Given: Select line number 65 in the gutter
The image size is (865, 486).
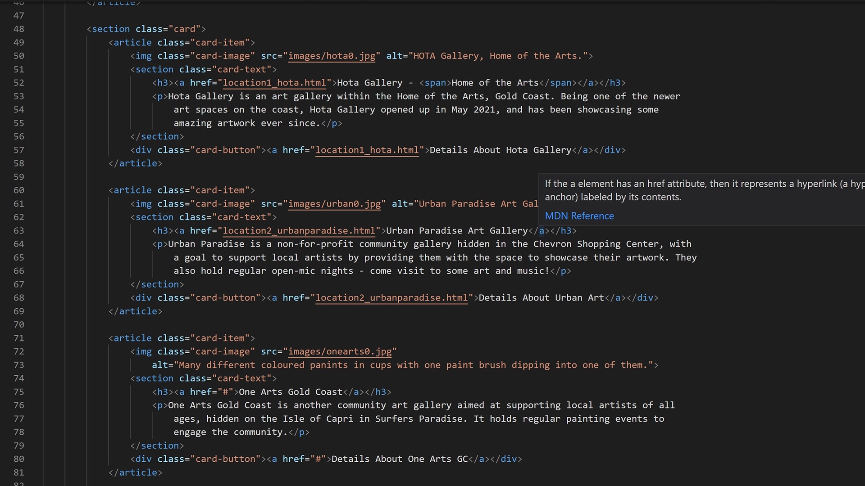Looking at the screenshot, I should (19, 257).
